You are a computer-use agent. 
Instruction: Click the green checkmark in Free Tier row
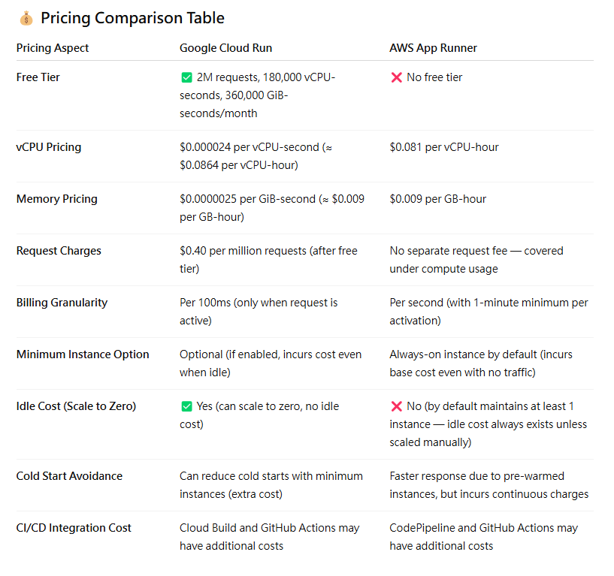(x=187, y=77)
